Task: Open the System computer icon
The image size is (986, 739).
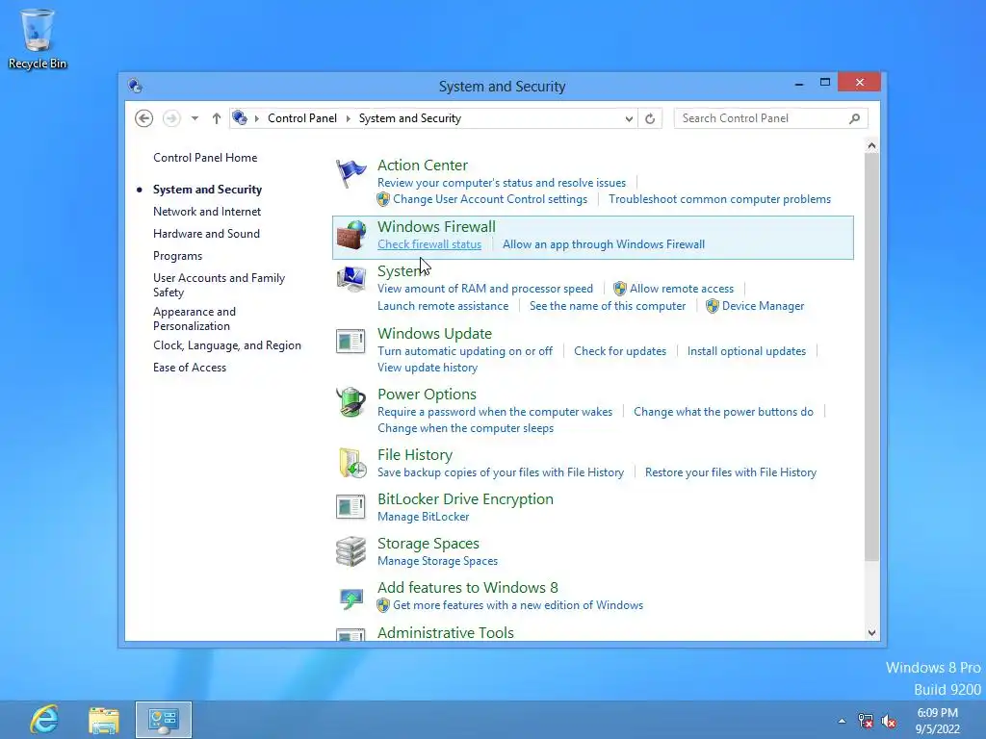Action: pyautogui.click(x=350, y=280)
